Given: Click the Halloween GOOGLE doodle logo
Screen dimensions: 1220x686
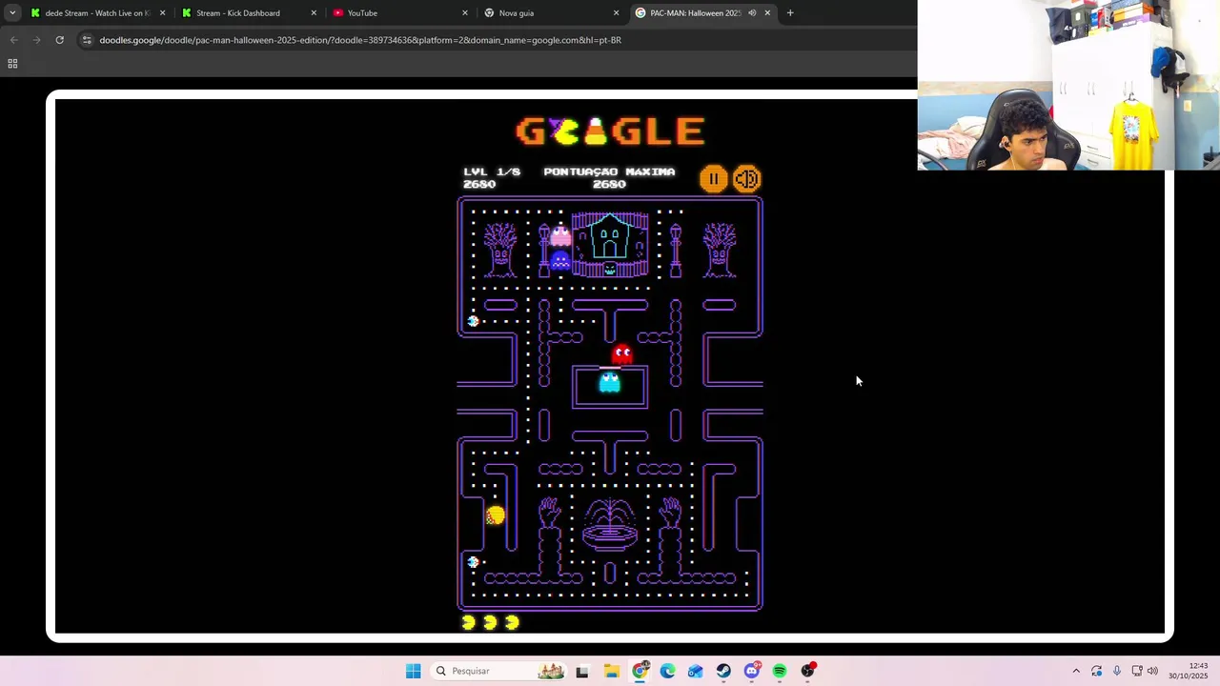Looking at the screenshot, I should tap(610, 131).
